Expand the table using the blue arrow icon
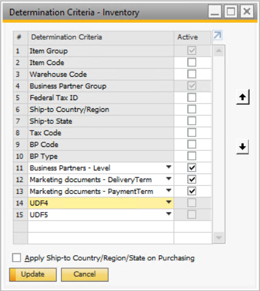The image size is (260, 291). 217,35
